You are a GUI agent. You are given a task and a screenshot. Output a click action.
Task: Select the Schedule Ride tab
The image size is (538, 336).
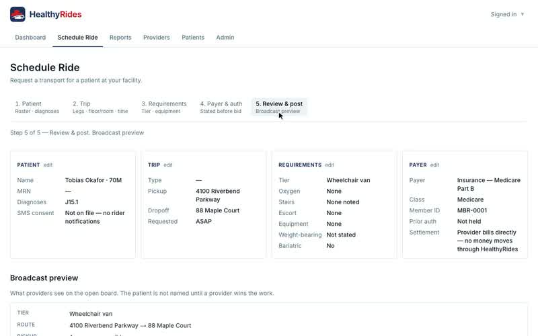pyautogui.click(x=77, y=38)
